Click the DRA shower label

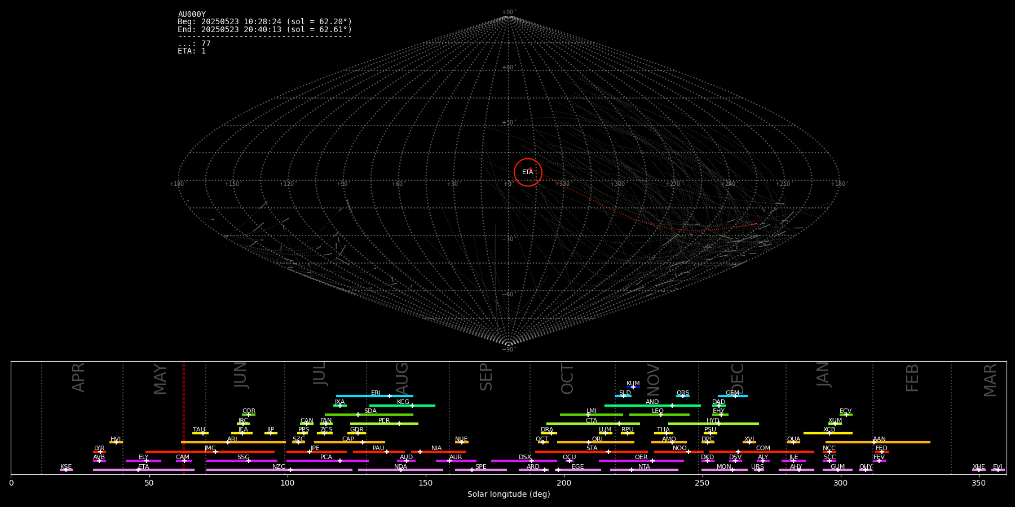click(547, 430)
